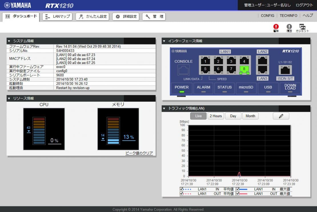Open the 詳細設定 tab
The height and width of the screenshot is (212, 317).
tap(126, 17)
